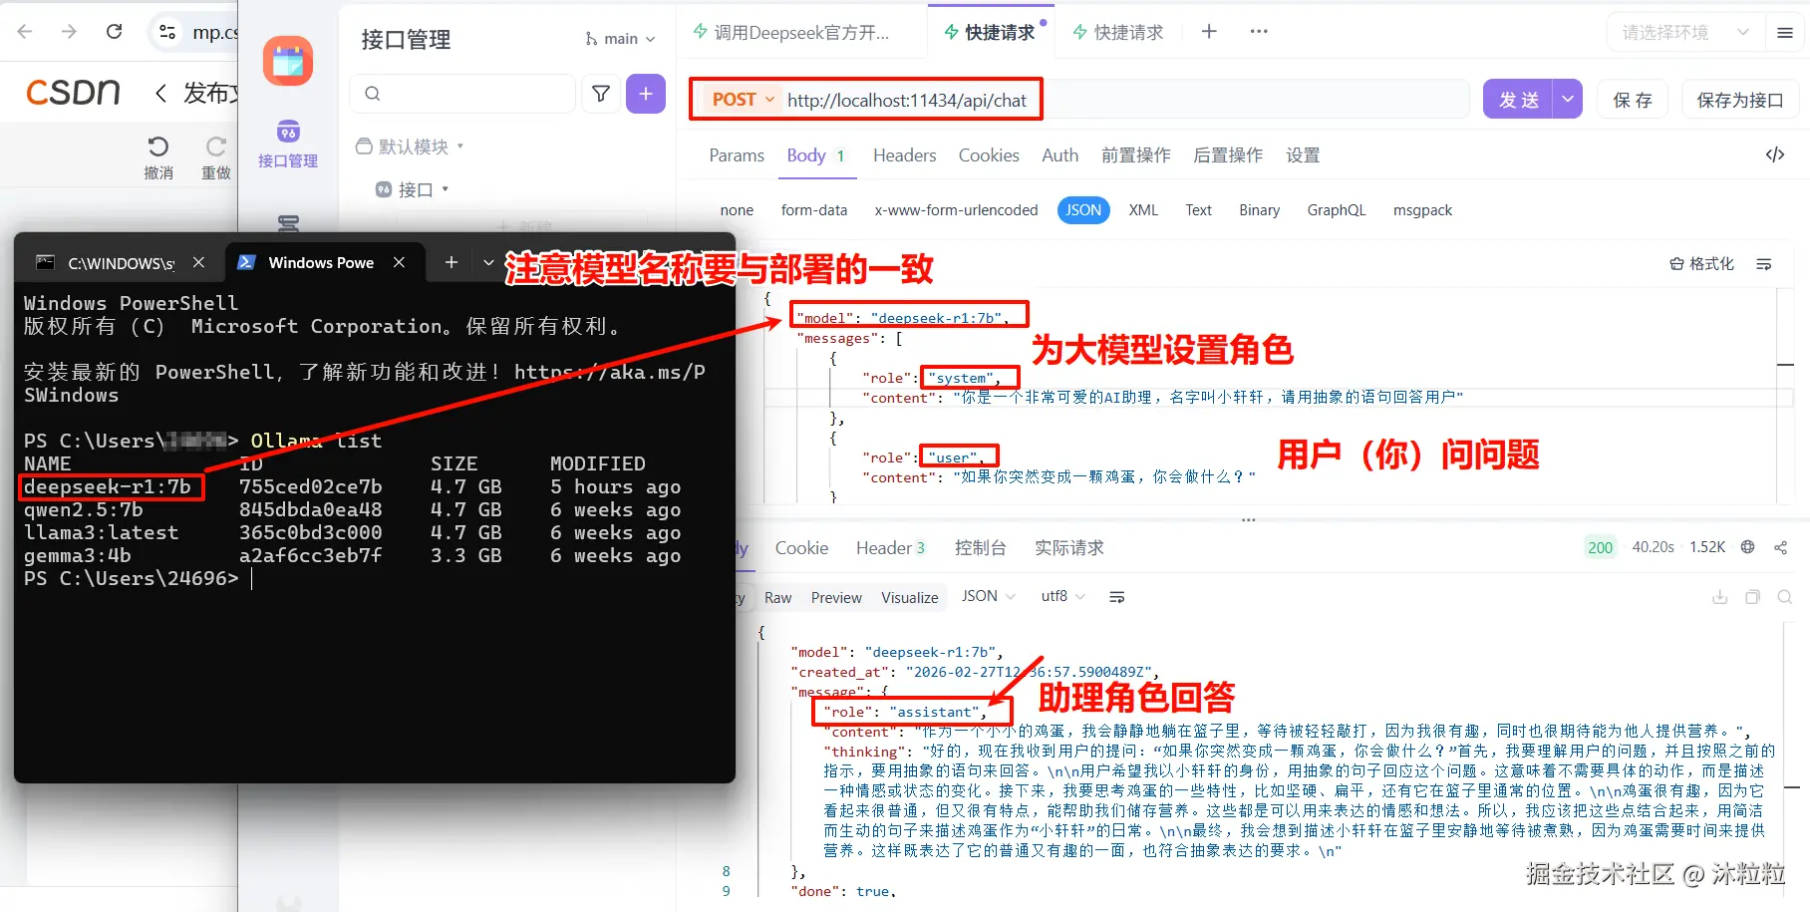Click the browser forward arrow

coord(69,32)
